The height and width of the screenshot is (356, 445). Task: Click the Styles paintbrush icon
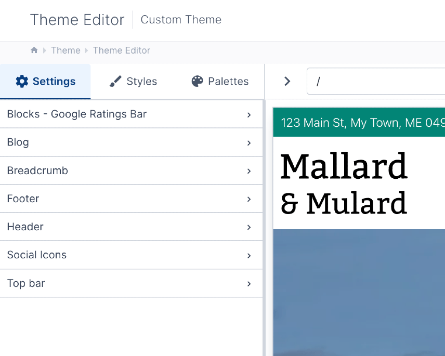114,81
